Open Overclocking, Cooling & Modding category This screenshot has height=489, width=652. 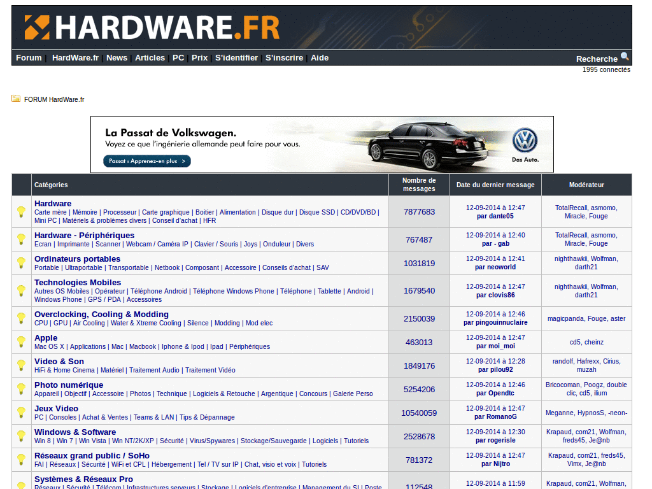[101, 315]
